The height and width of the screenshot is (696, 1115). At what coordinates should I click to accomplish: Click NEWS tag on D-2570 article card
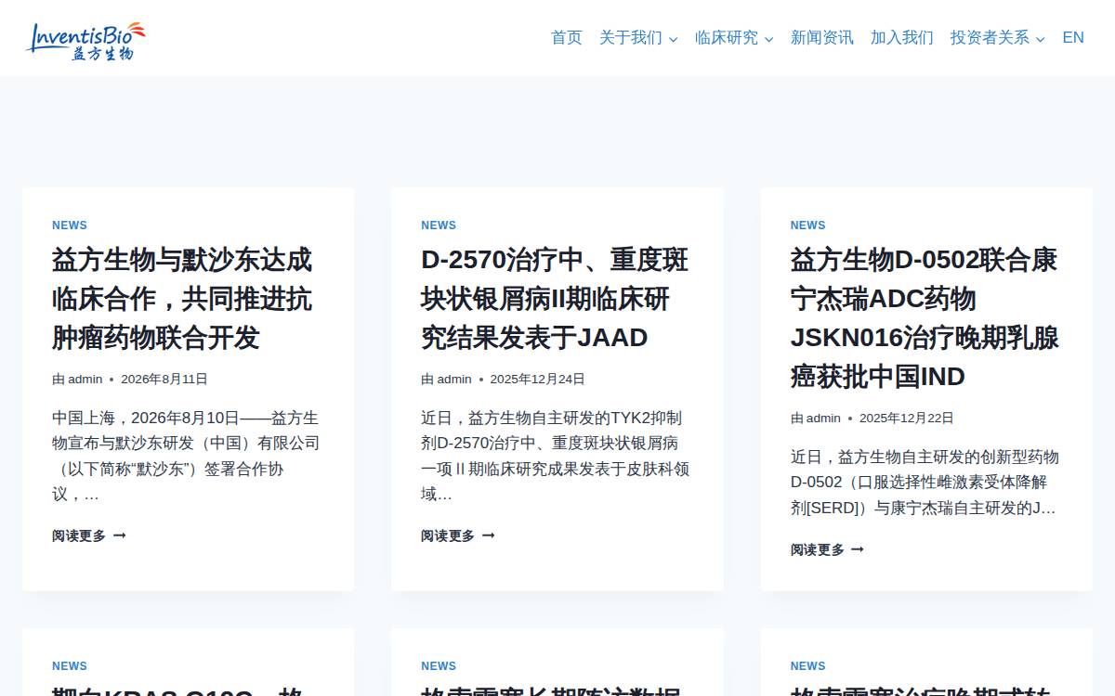click(439, 226)
